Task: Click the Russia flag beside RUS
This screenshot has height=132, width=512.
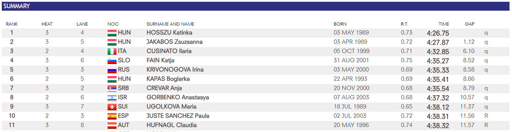Action: 112,70
